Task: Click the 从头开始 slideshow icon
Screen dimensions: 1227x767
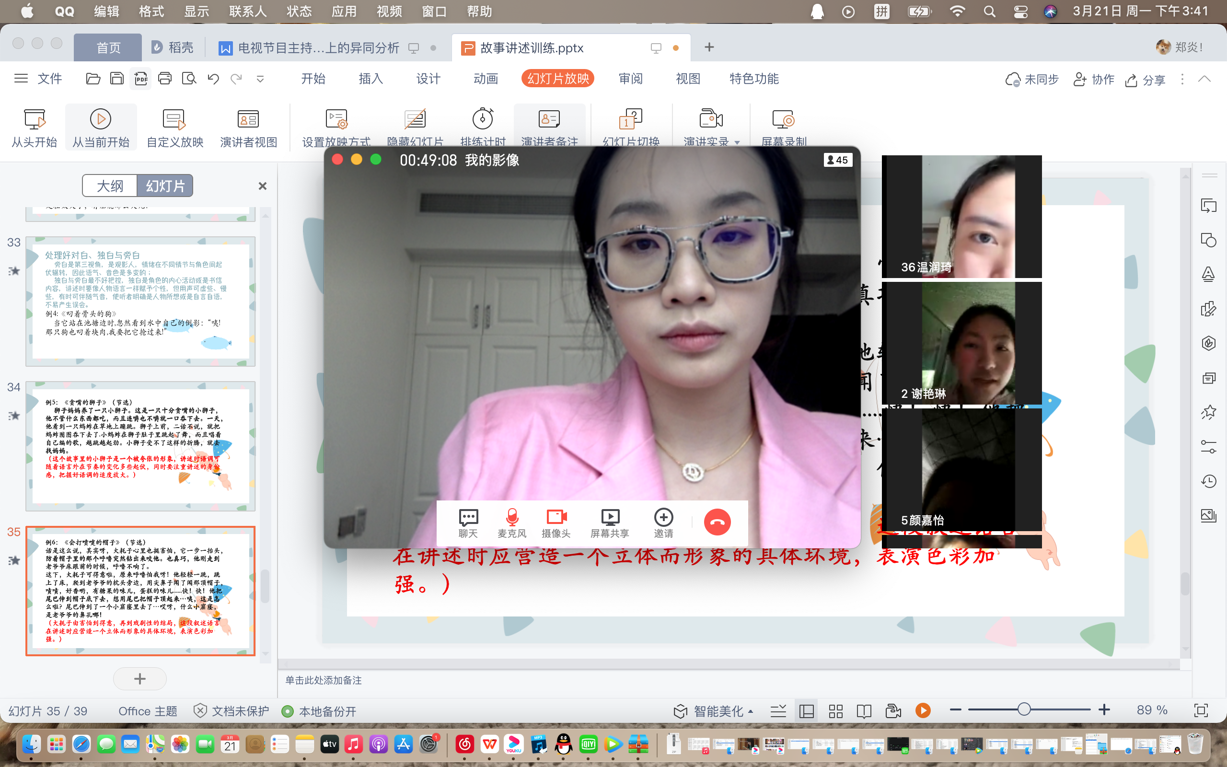Action: [35, 119]
